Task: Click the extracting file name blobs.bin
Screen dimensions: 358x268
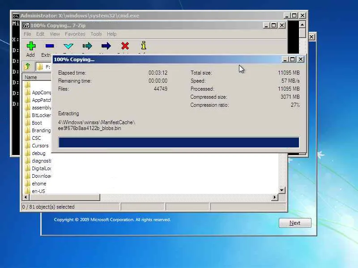Action: pyautogui.click(x=89, y=128)
